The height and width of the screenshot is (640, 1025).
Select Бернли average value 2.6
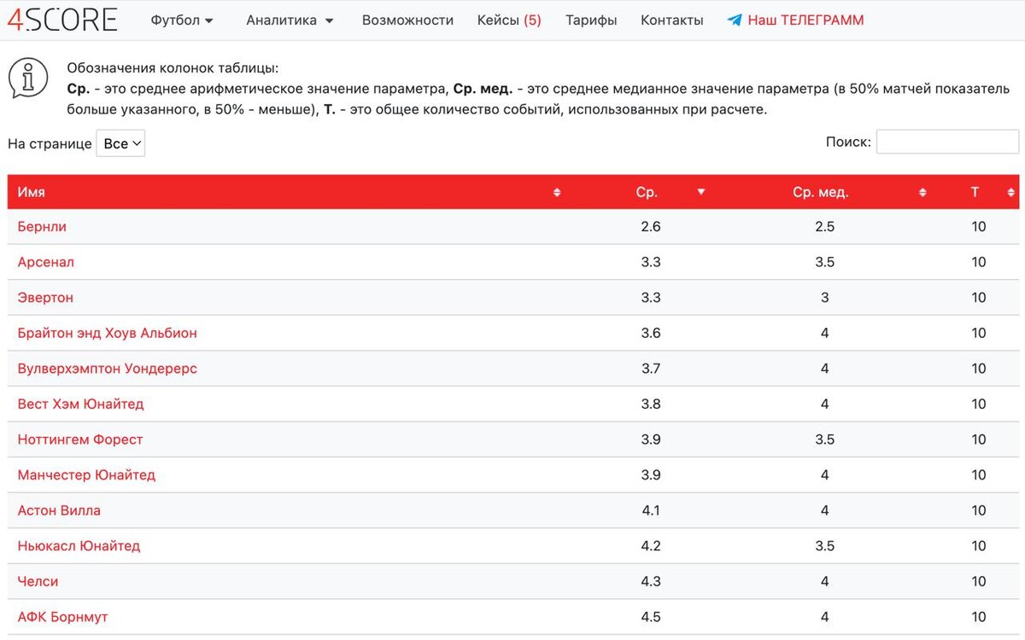coord(651,227)
